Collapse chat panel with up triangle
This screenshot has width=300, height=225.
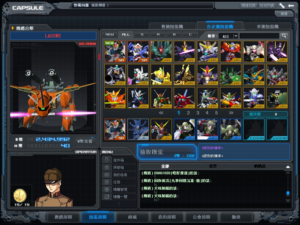(x=288, y=167)
